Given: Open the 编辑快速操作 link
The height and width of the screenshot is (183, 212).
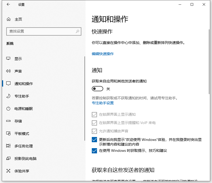Looking at the screenshot, I should coord(102,54).
